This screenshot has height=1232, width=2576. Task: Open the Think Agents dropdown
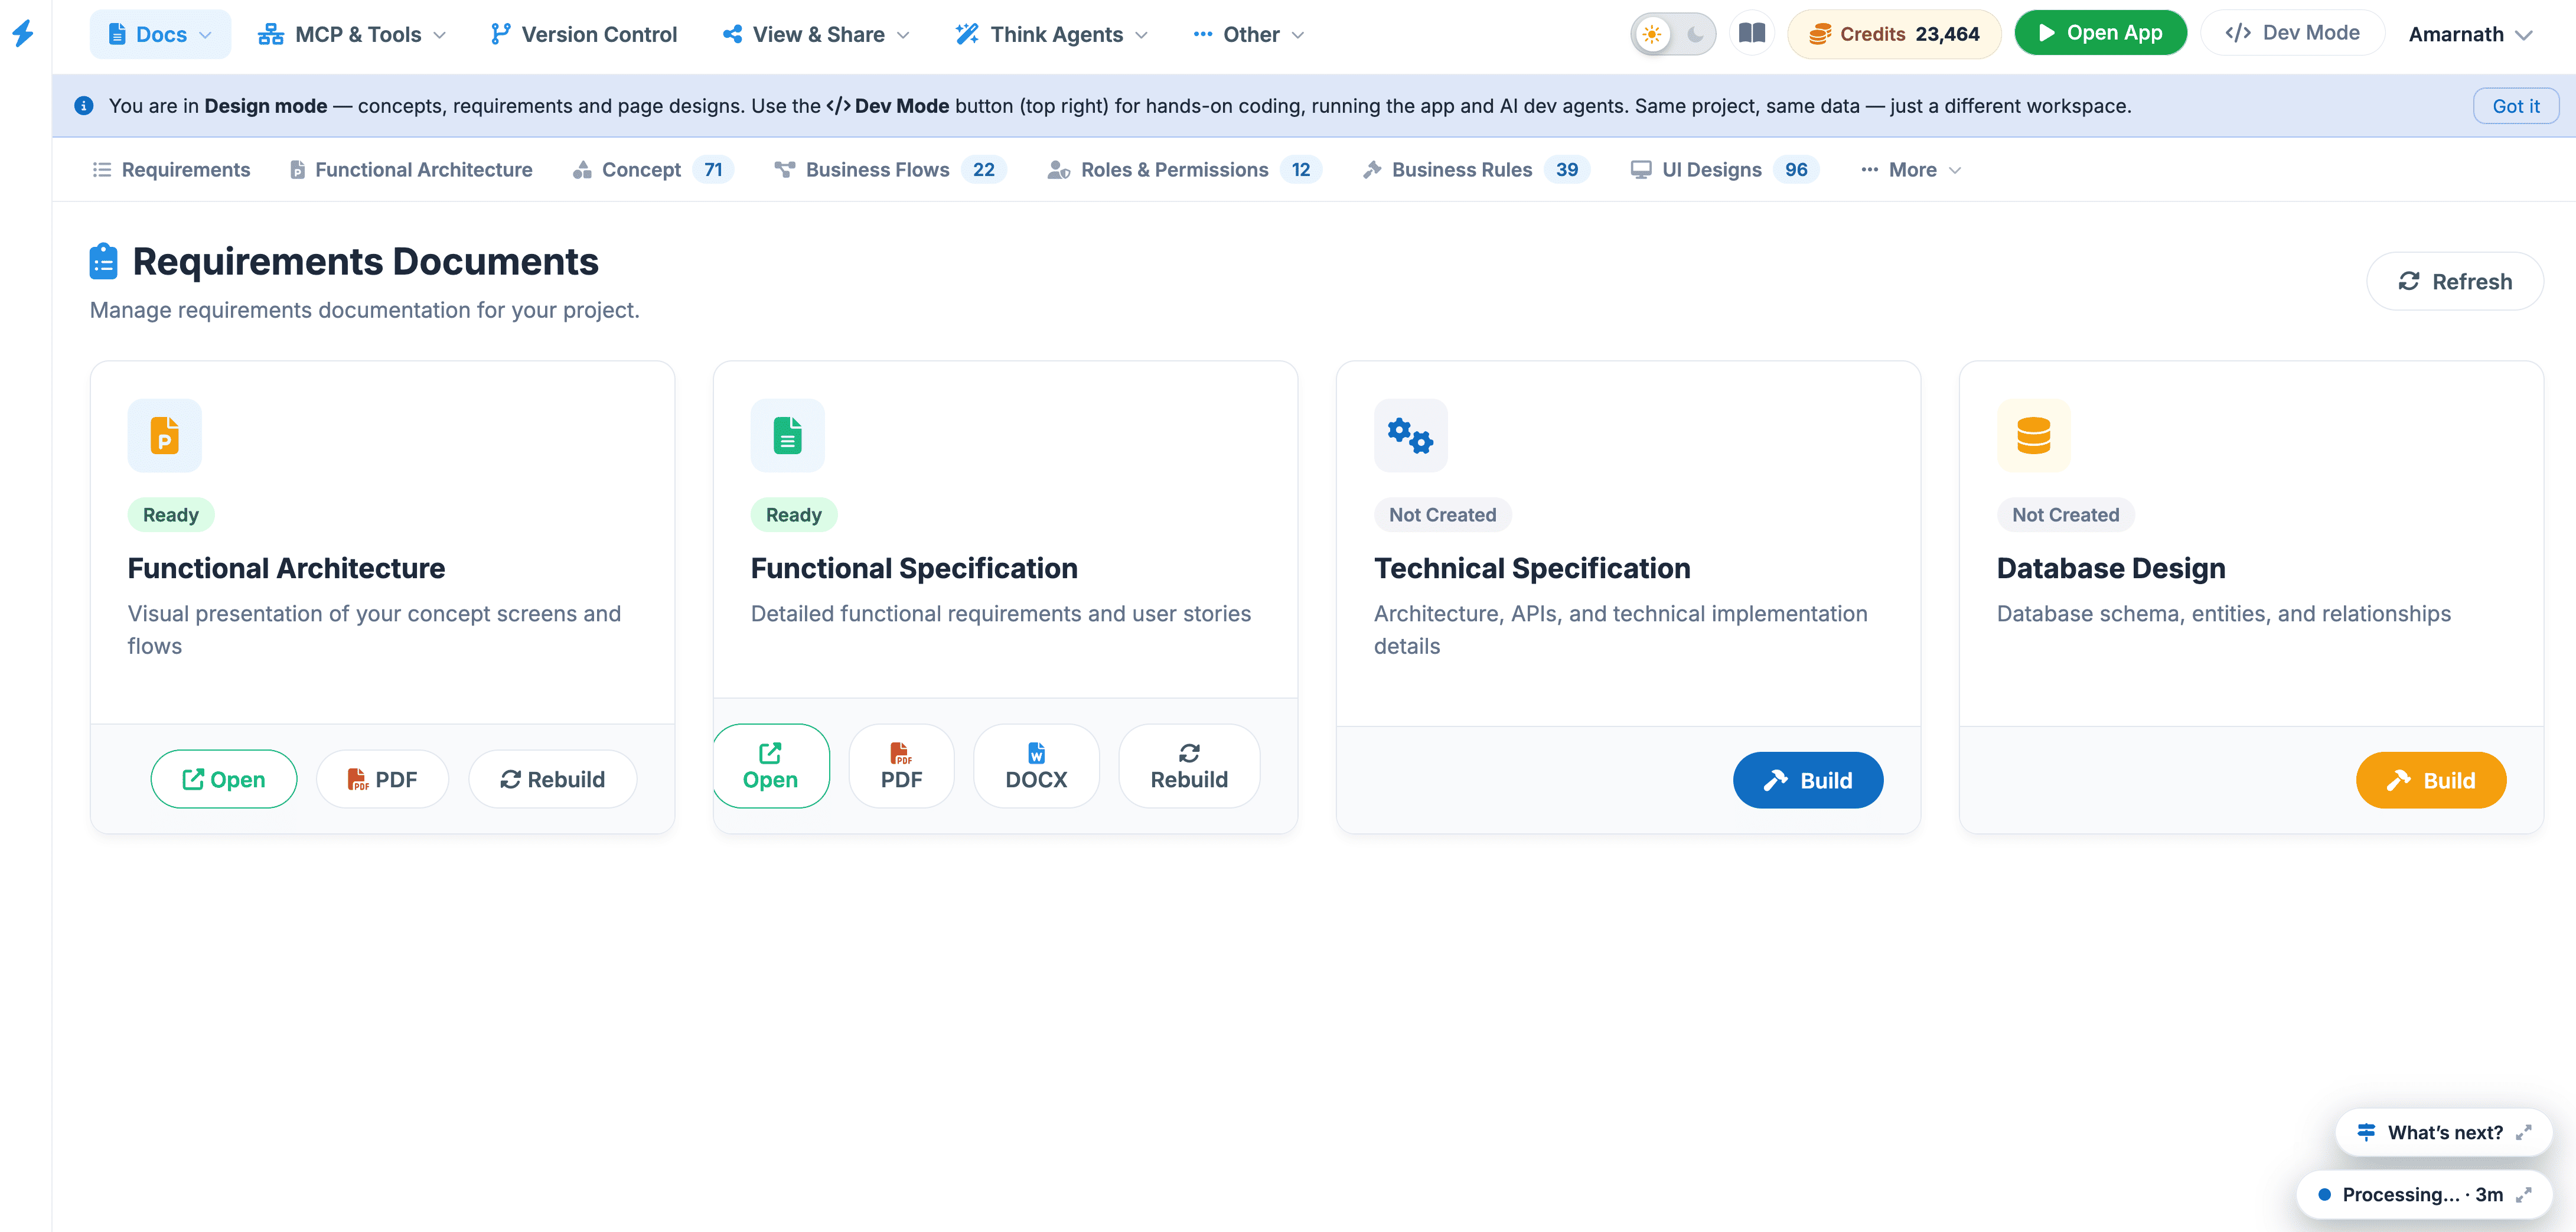1051,34
